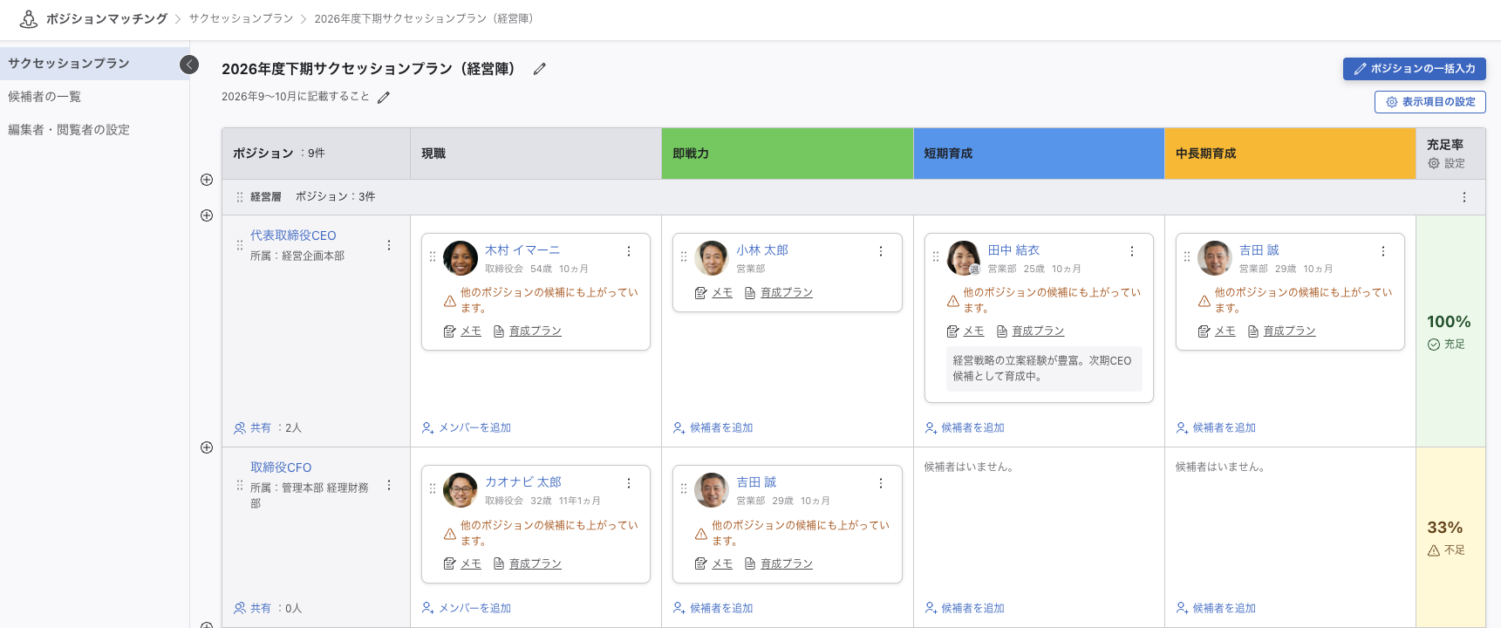Open 田中 結衣 profile link
This screenshot has height=628, width=1501.
(x=1013, y=250)
